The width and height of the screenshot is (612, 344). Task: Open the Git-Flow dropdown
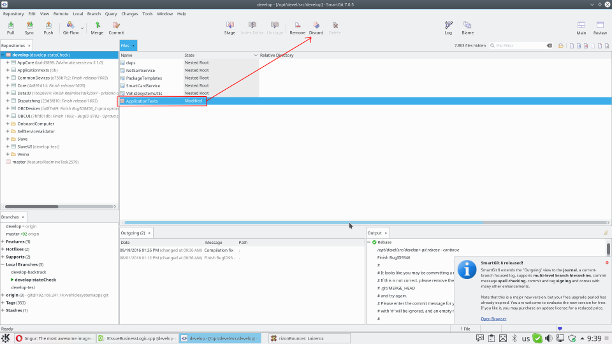click(x=71, y=27)
